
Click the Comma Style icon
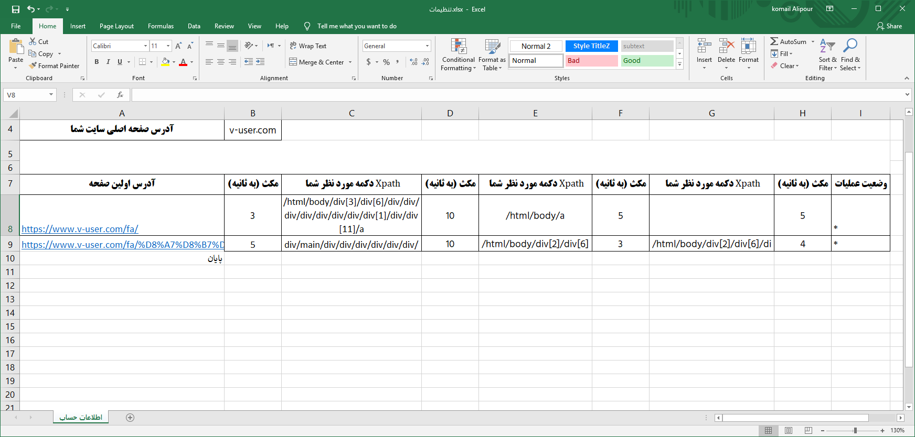coord(398,62)
